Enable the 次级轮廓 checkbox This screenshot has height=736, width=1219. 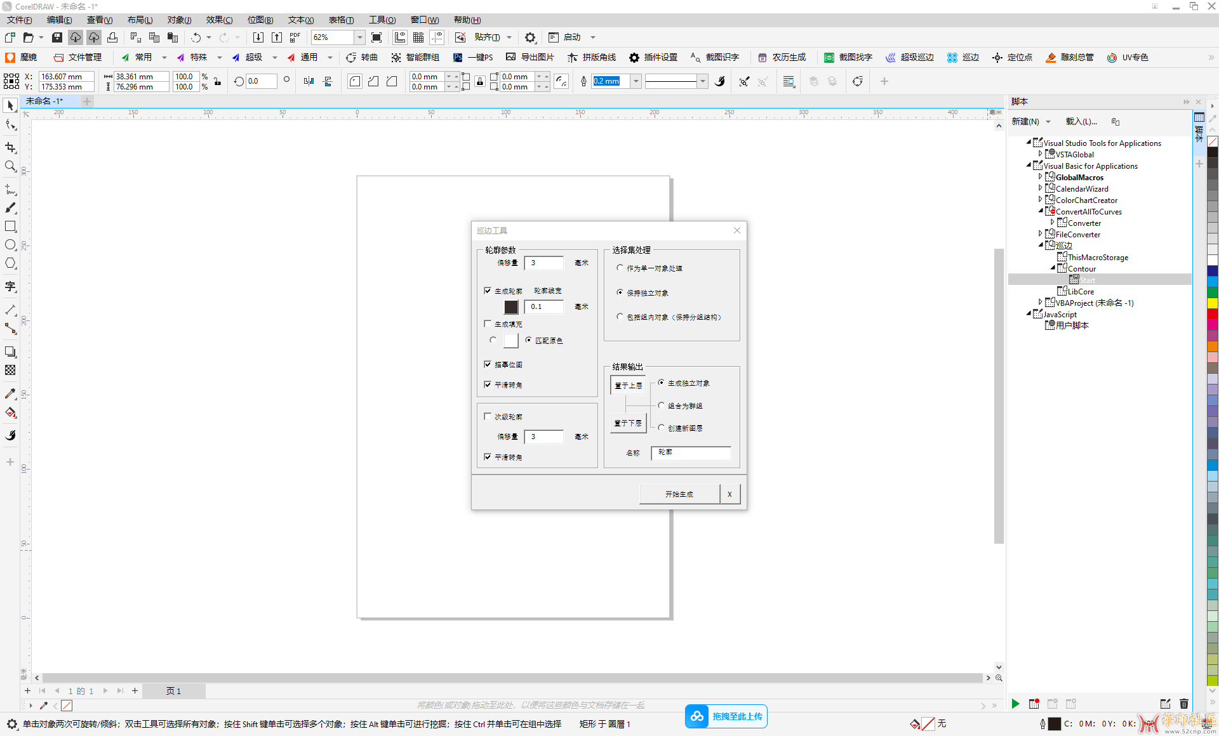click(488, 416)
